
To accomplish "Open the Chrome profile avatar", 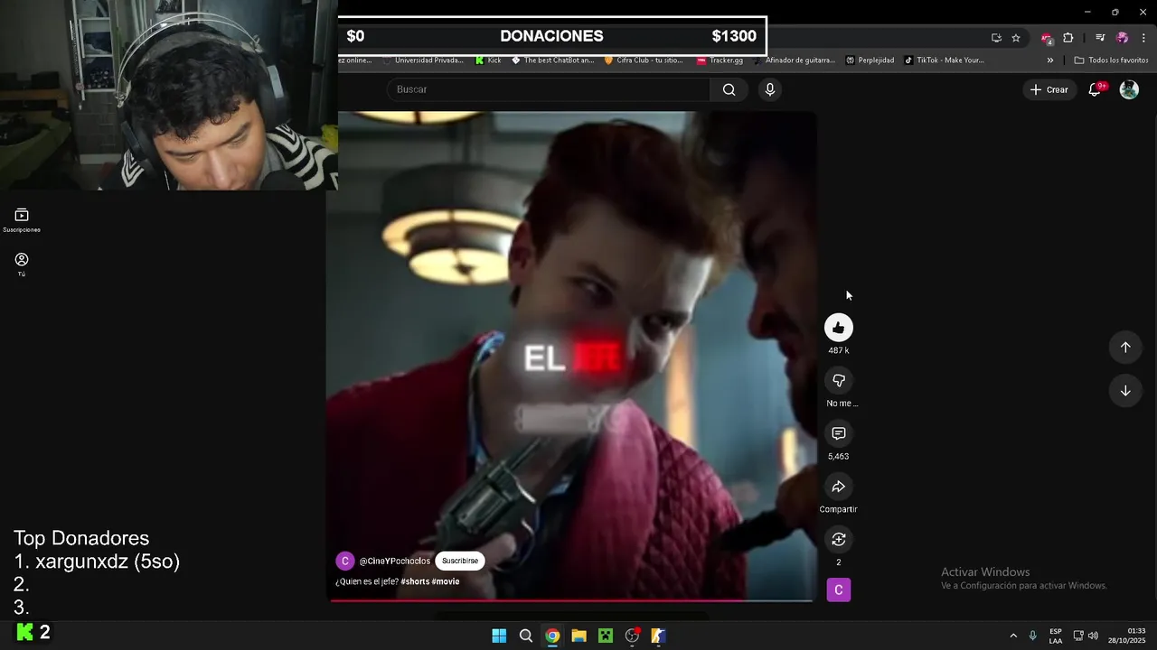I will [x=1123, y=38].
